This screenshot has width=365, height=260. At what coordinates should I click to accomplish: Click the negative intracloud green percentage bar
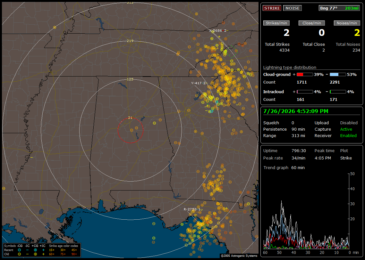pyautogui.click(x=338, y=92)
